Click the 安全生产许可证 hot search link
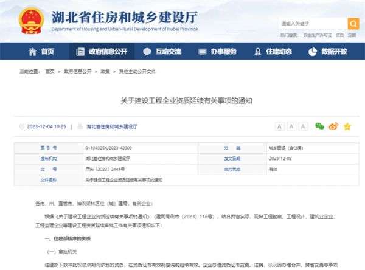 pyautogui.click(x=318, y=35)
